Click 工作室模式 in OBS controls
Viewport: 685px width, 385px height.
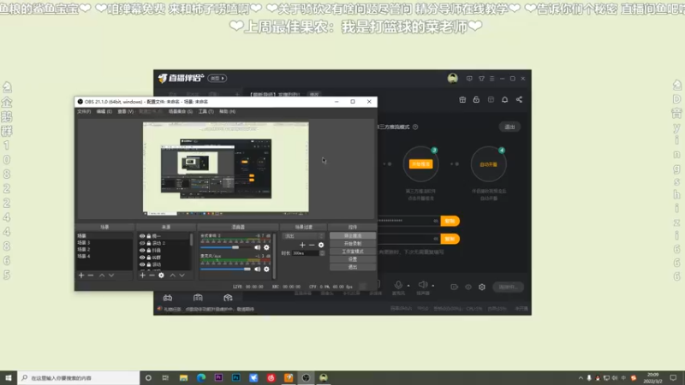[x=353, y=252]
